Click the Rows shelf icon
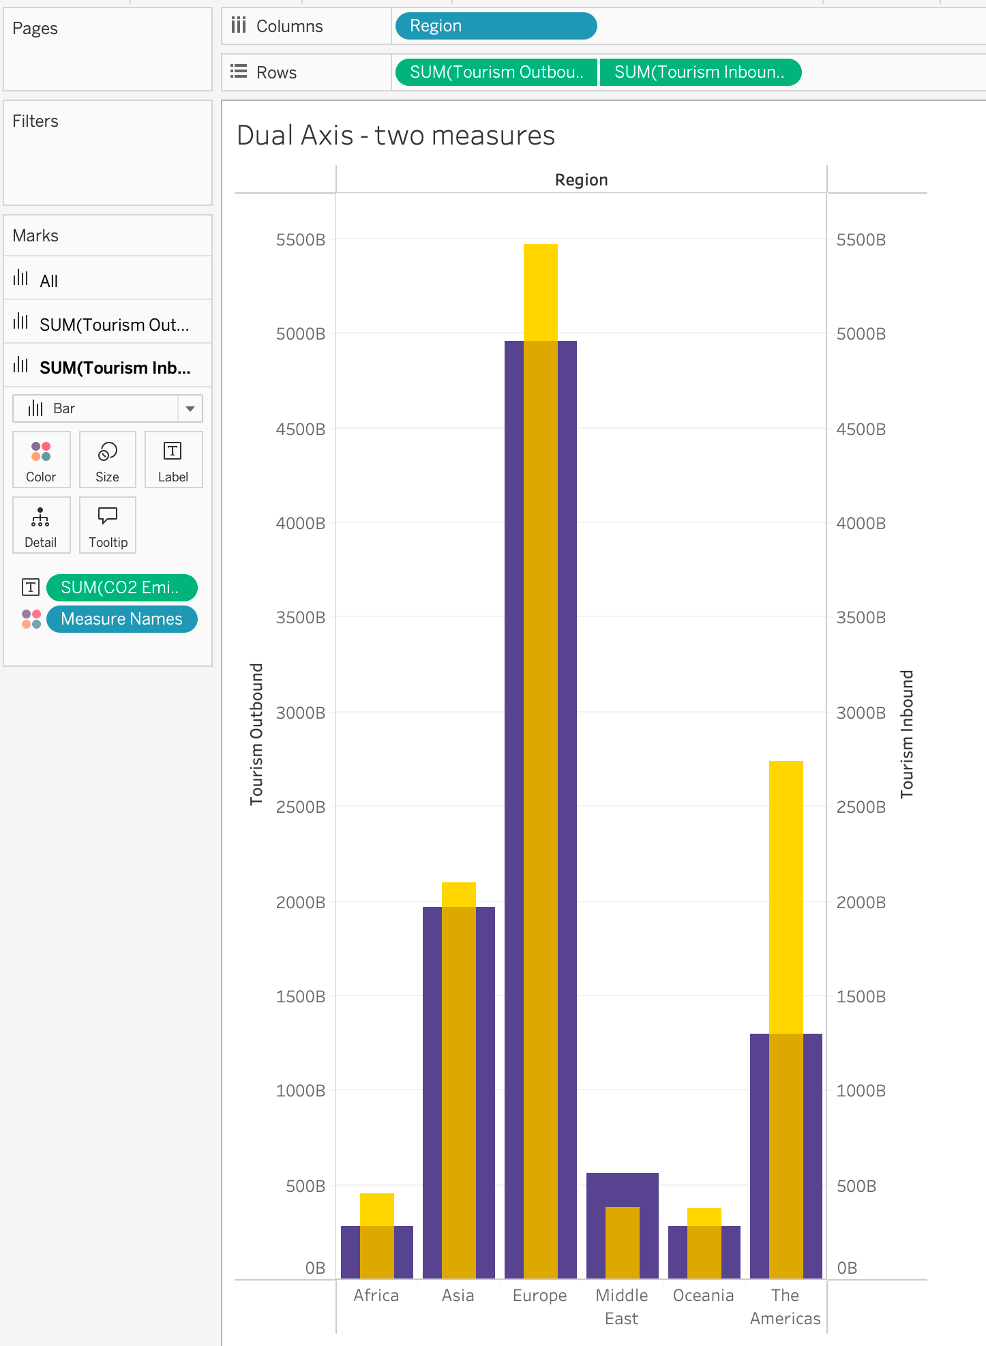Viewport: 986px width, 1346px height. 238,72
